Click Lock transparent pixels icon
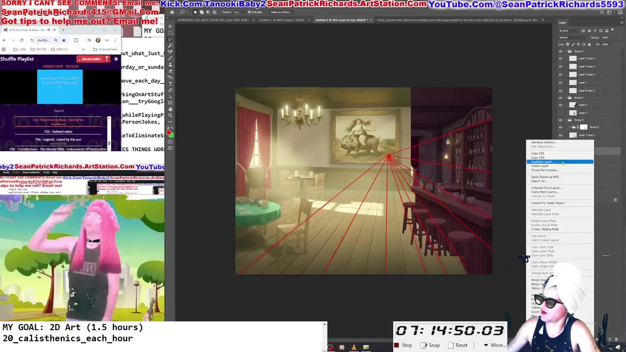This screenshot has width=626, height=352. [x=568, y=44]
